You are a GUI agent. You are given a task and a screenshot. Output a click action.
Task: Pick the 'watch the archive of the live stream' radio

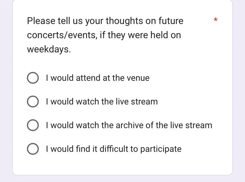pos(33,125)
